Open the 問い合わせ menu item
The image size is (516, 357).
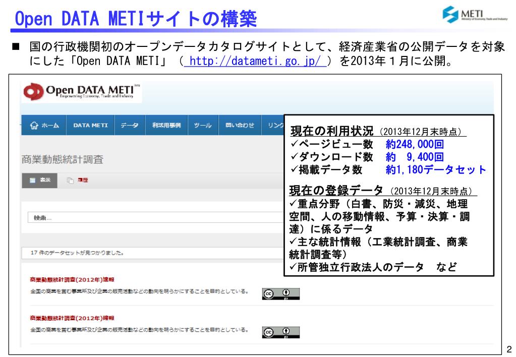tap(240, 126)
